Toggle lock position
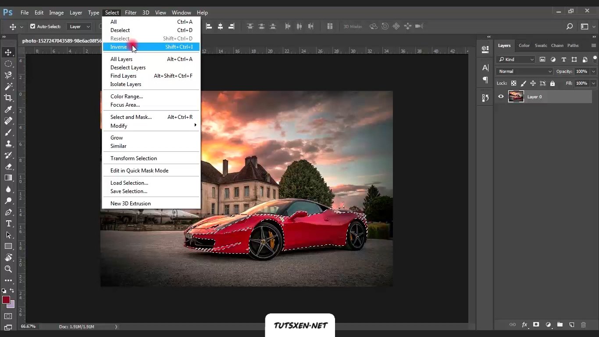The height and width of the screenshot is (337, 599). (x=533, y=83)
